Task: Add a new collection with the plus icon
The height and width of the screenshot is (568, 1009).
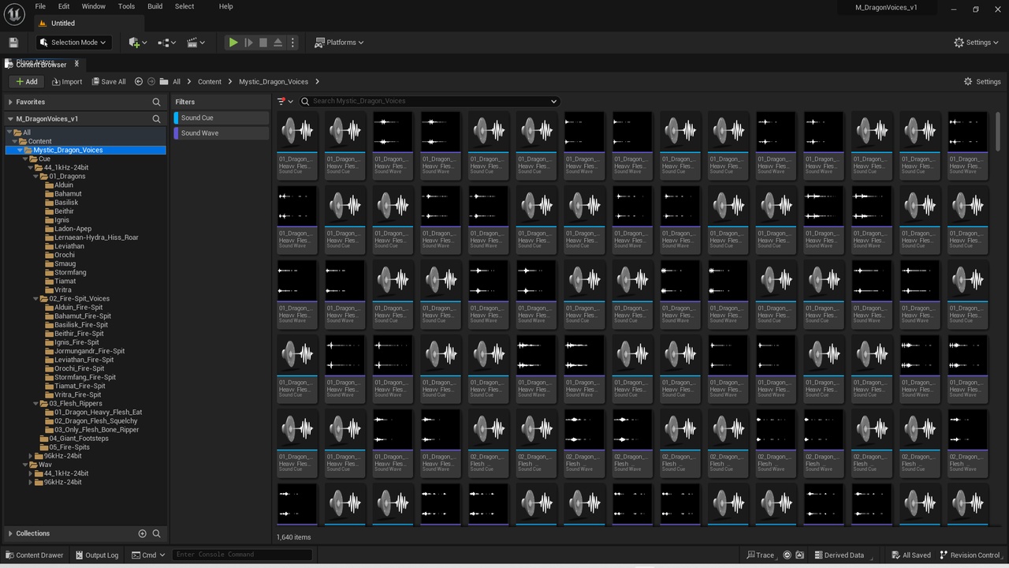Action: pyautogui.click(x=142, y=533)
